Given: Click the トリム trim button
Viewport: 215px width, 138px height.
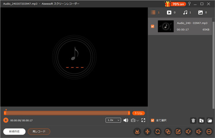Looking at the screenshot, I should coord(138,113).
